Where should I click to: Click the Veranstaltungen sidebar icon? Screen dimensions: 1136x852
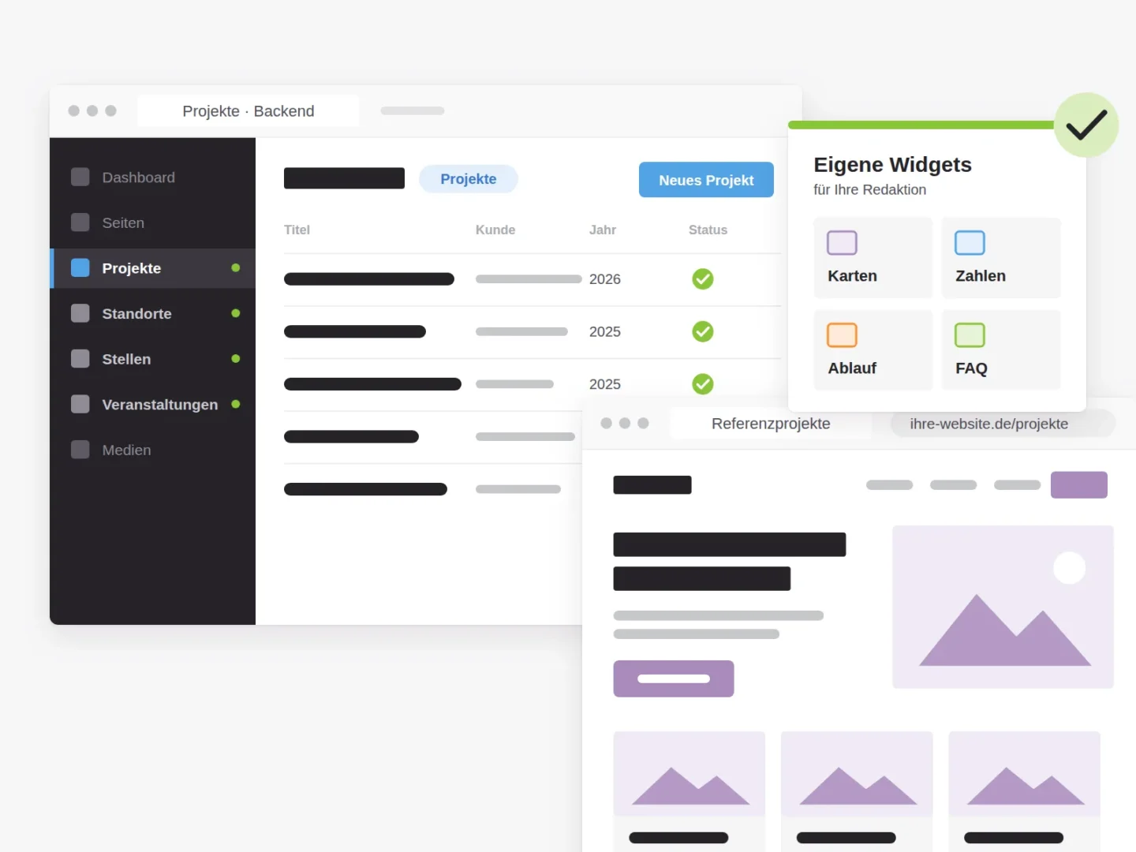80,404
